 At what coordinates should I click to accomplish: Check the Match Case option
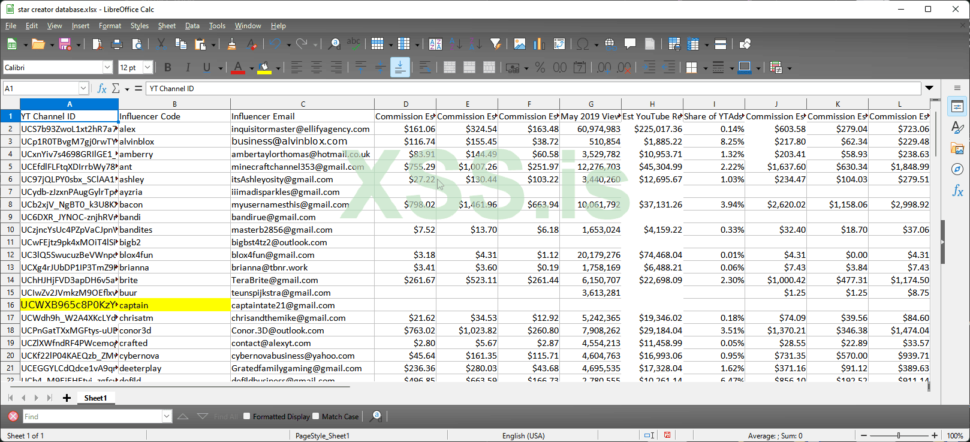click(316, 416)
